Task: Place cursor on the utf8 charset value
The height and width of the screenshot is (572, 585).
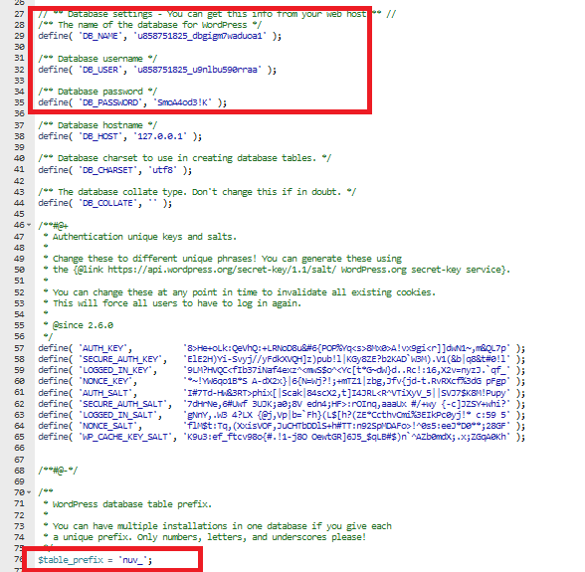Action: point(162,170)
